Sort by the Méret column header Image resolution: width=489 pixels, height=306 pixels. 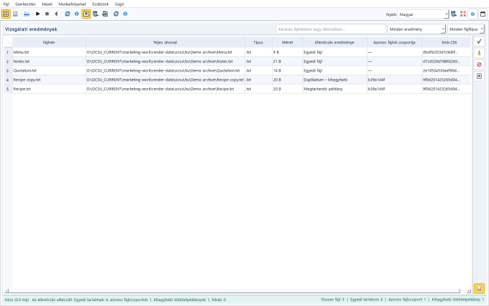coord(287,42)
